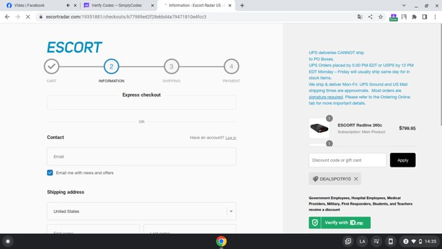442x249 pixels.
Task: Click the Log in link
Action: click(231, 138)
